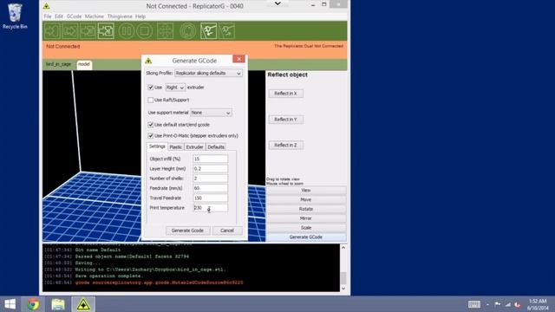Toggle Use default start/end gcode checkbox
This screenshot has height=312, width=555.
[150, 125]
